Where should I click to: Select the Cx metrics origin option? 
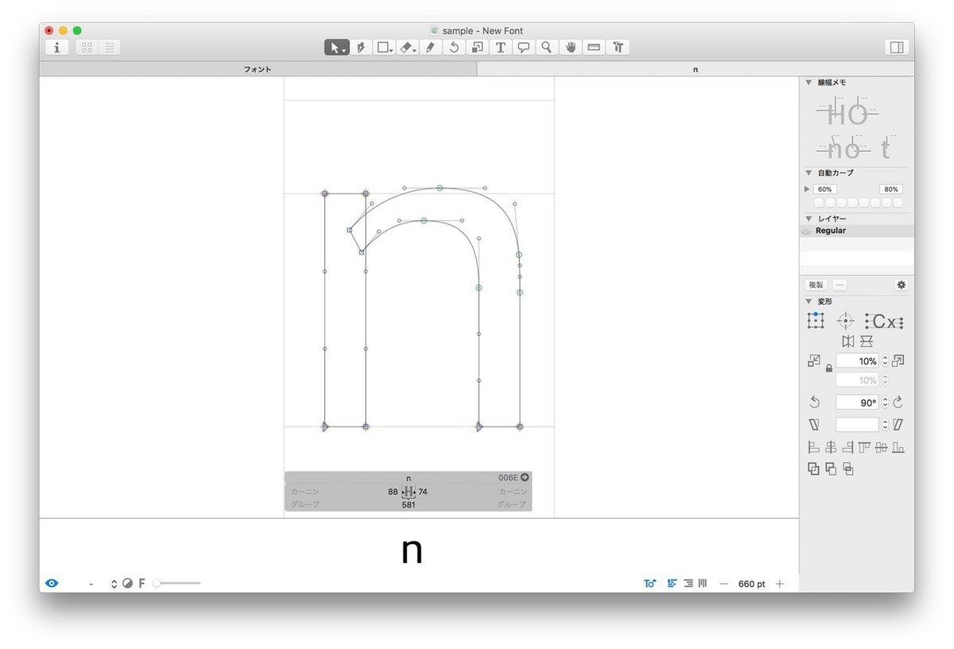coord(884,321)
